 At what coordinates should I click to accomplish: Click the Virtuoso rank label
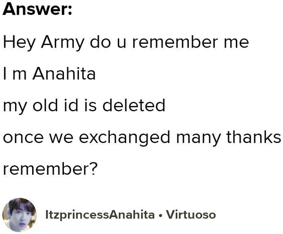(191, 215)
